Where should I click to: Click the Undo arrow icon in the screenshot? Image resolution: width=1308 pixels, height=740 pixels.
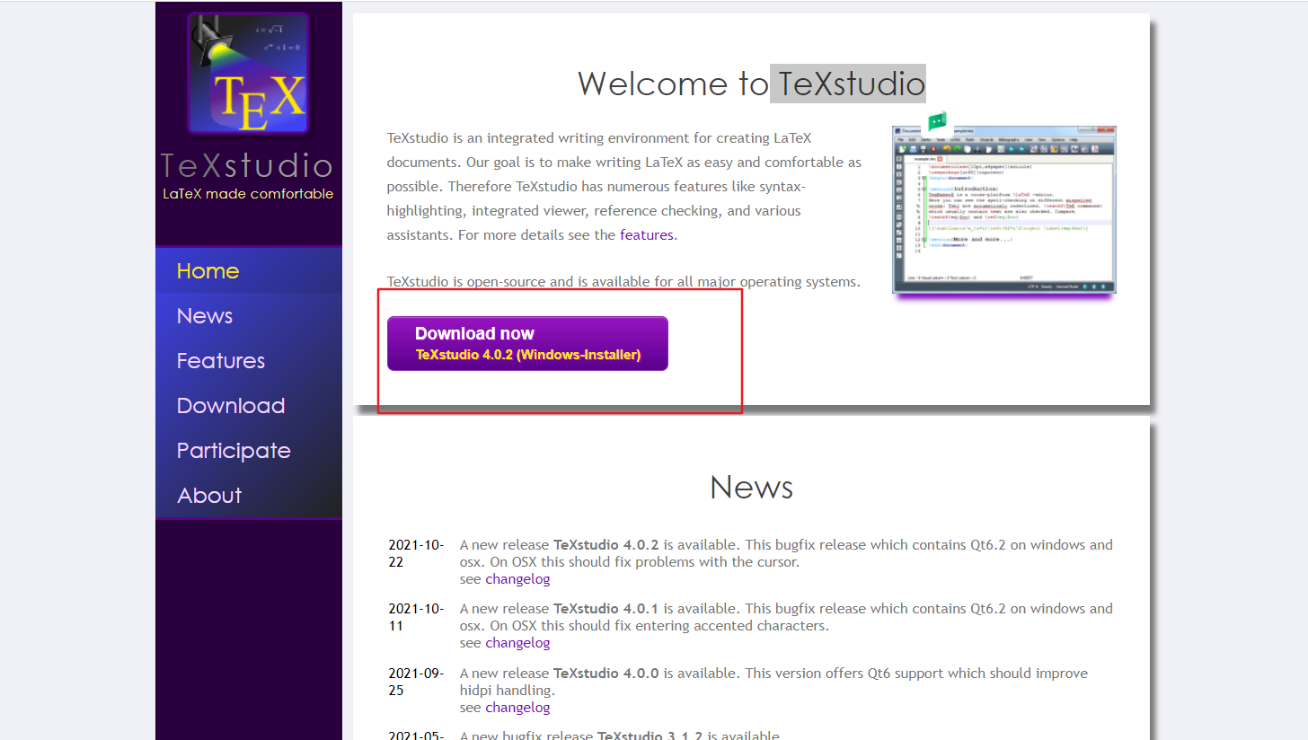pos(947,149)
